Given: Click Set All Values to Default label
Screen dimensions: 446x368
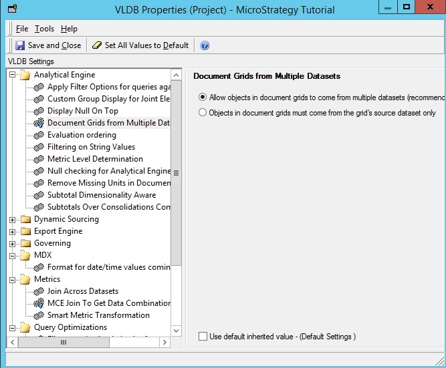Looking at the screenshot, I should [146, 45].
